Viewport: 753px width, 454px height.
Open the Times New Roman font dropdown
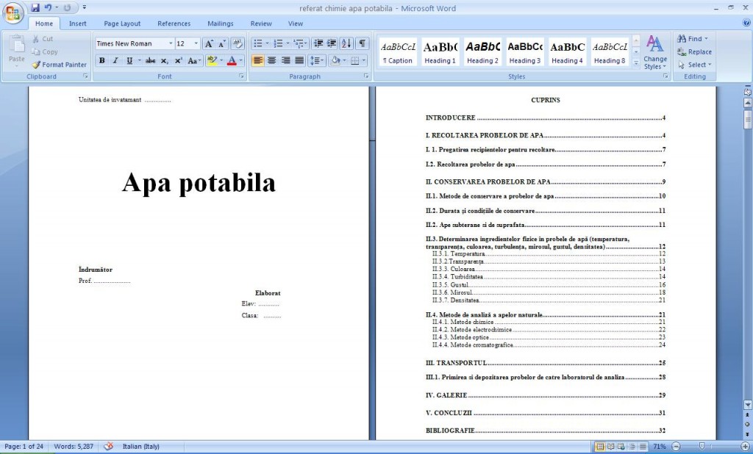pyautogui.click(x=171, y=44)
